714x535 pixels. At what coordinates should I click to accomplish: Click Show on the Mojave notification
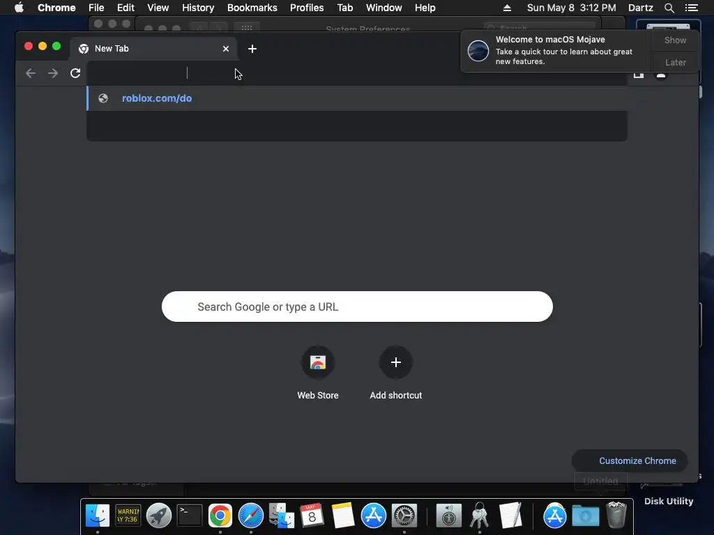coord(675,40)
